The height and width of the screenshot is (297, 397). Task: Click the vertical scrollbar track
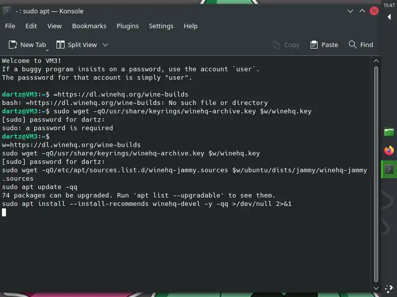376,174
